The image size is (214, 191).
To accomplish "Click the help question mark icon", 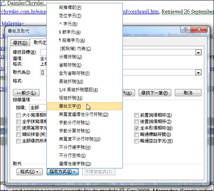I will point(185,29).
